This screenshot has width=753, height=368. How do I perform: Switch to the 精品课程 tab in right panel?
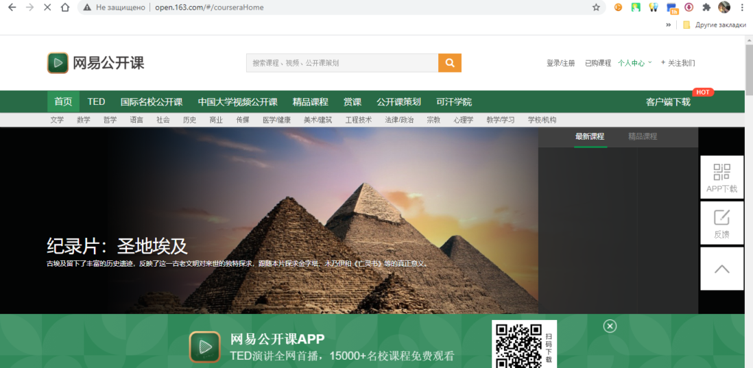pyautogui.click(x=643, y=136)
